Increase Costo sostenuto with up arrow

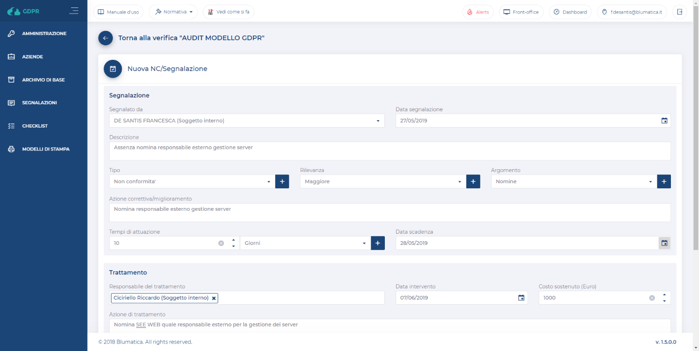[664, 295]
